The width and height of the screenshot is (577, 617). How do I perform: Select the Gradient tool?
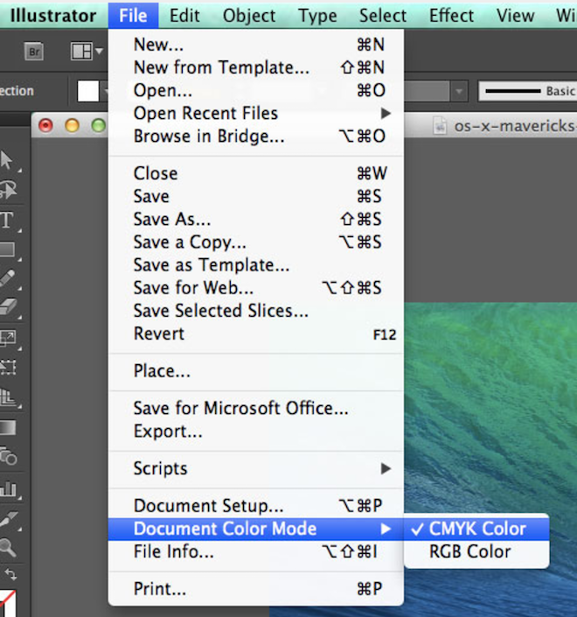tap(7, 427)
